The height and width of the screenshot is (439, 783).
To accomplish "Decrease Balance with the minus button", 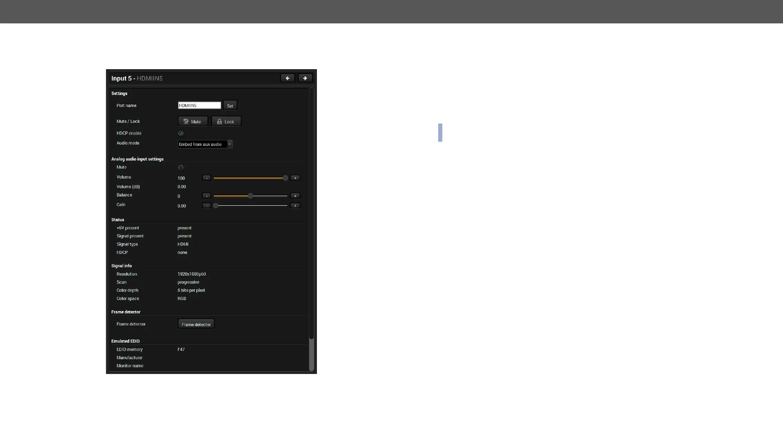I will click(x=206, y=196).
